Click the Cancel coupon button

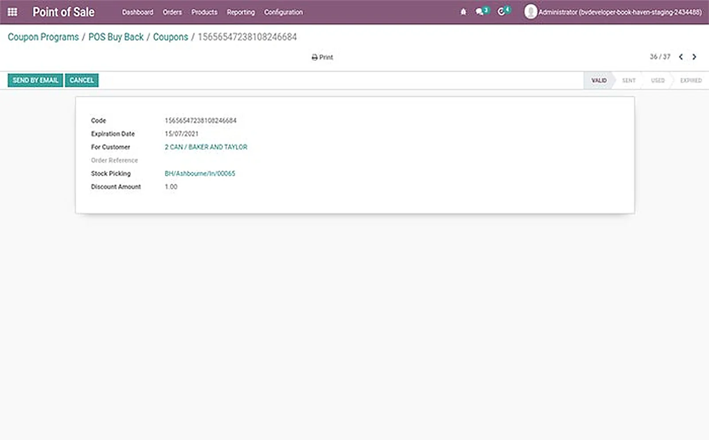tap(82, 80)
